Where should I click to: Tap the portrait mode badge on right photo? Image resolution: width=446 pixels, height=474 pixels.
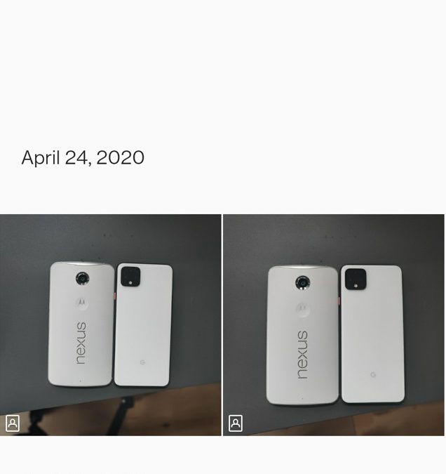tap(236, 423)
